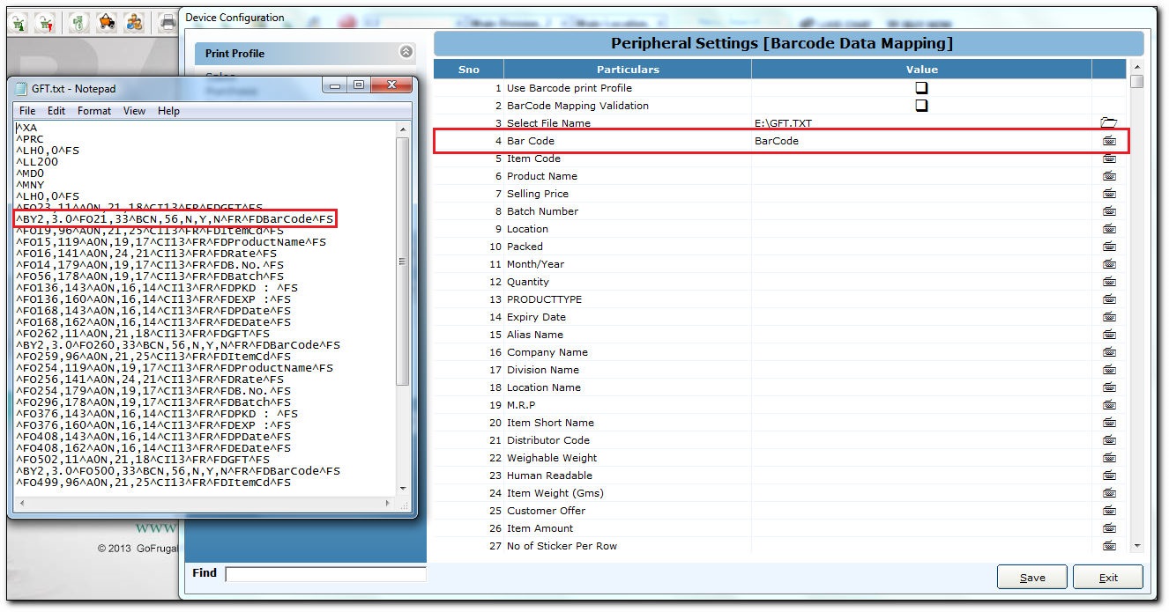
Task: Click keyboard icon in Quantity row
Action: (1109, 282)
